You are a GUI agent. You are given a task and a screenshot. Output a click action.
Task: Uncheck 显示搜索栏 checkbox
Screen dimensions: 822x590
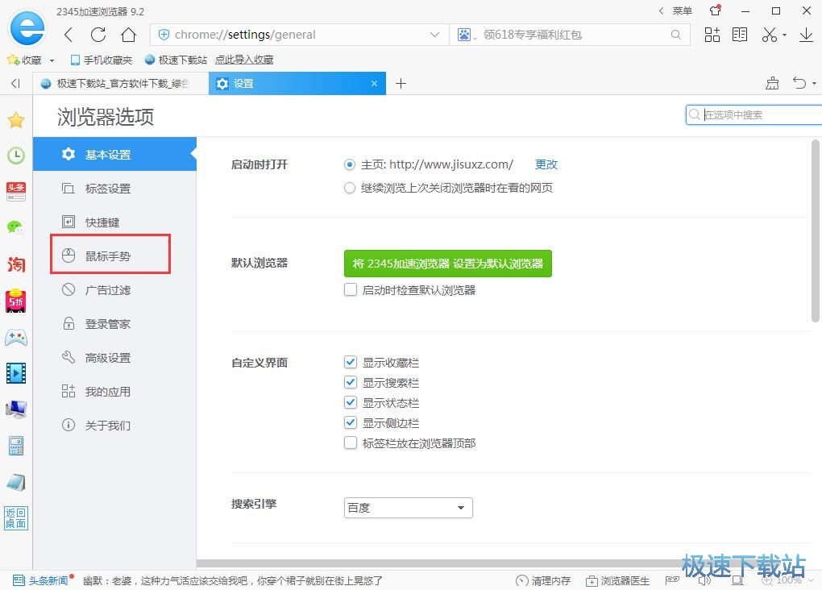pos(351,382)
